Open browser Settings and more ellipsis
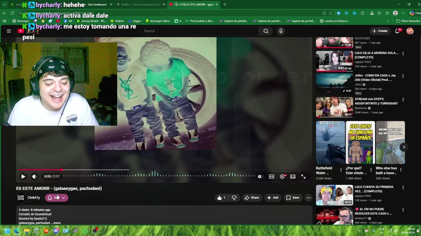421x236 pixels. click(403, 13)
